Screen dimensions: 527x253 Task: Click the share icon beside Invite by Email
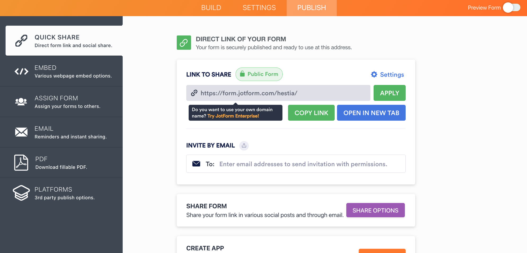(x=244, y=146)
